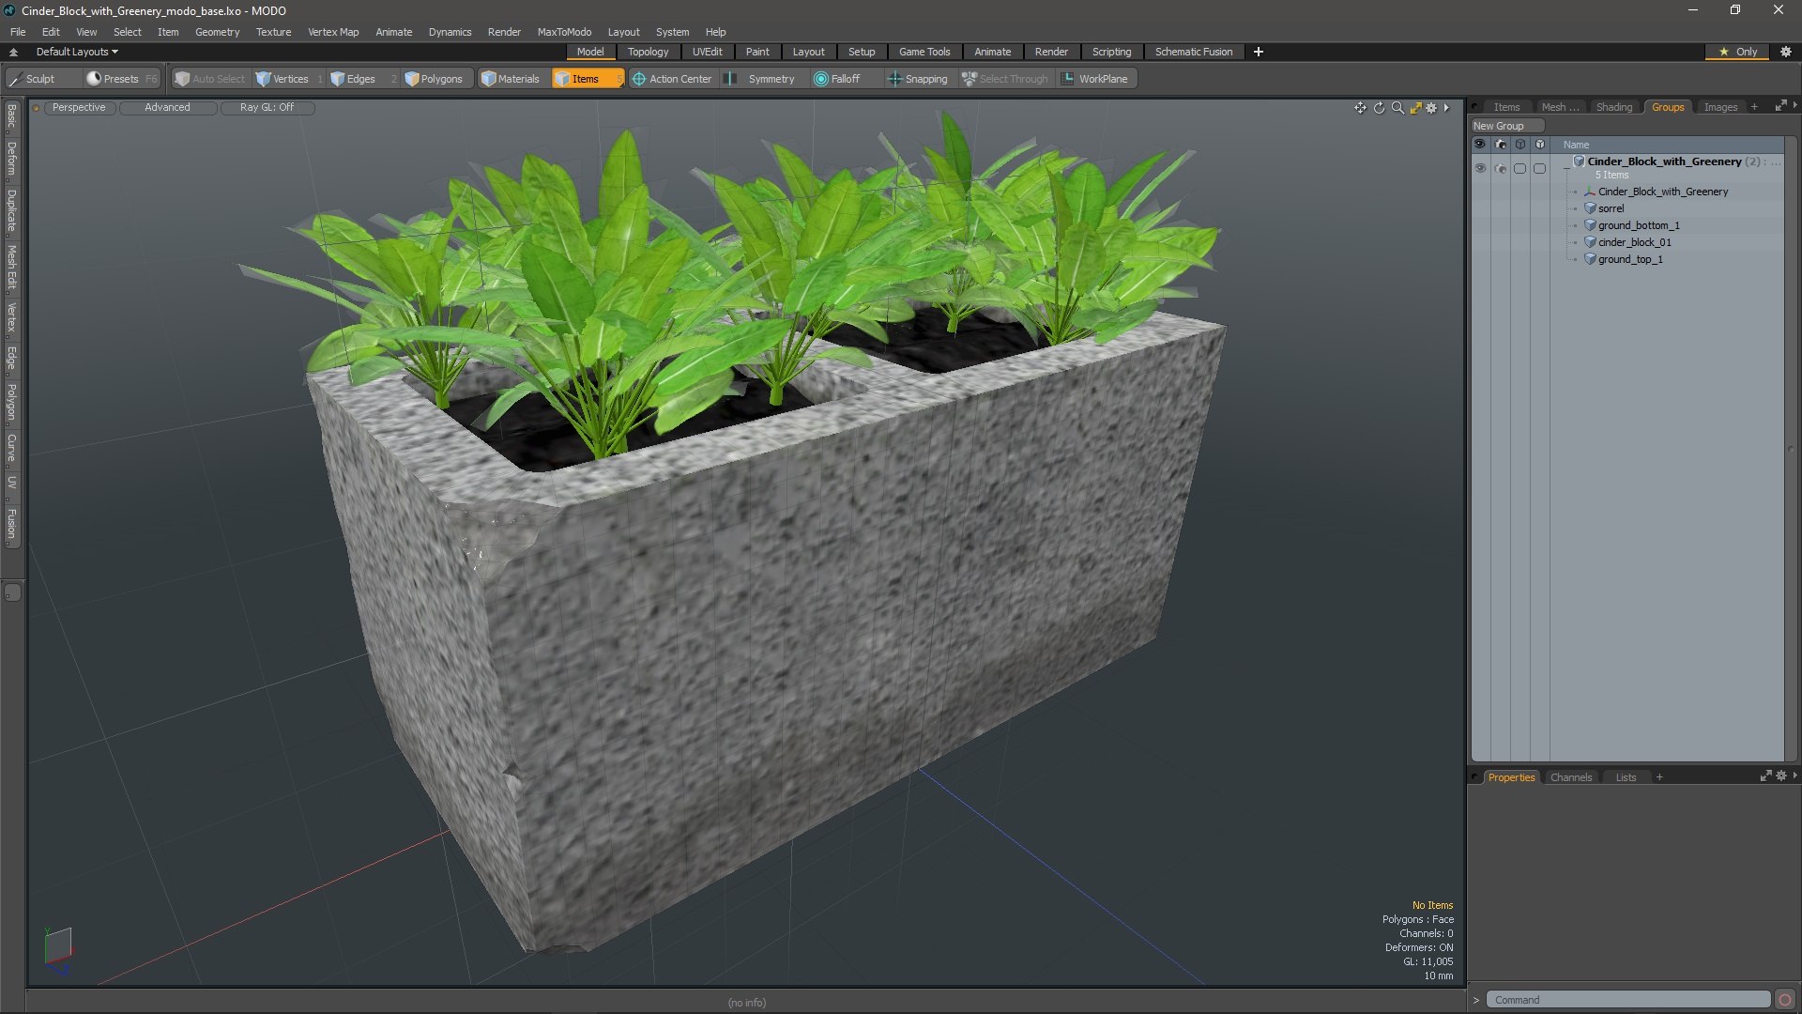Click the record button beside Command field
Viewport: 1802px width, 1014px height.
pos(1785,1000)
